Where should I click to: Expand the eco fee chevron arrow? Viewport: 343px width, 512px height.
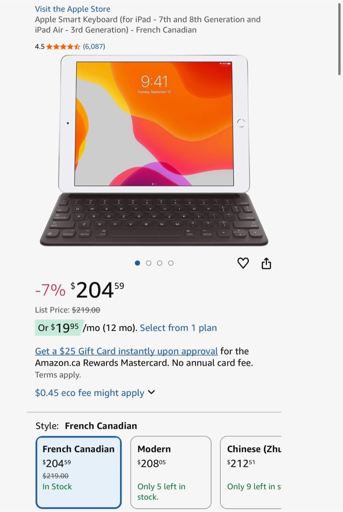coord(151,392)
